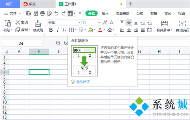The height and width of the screenshot is (120, 190).
Task: Redo the last action
Action: 63,13
